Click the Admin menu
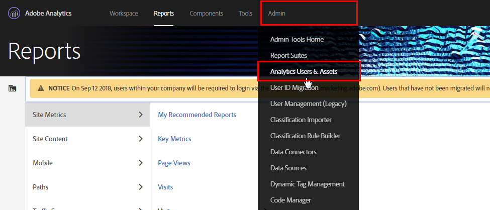The width and height of the screenshot is (490, 210). (x=276, y=14)
